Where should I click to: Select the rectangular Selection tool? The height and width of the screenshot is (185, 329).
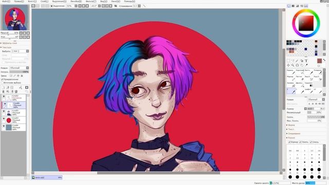(x=288, y=61)
